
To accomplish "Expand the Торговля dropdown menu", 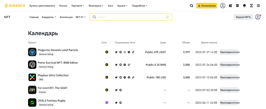I will click(77, 5).
